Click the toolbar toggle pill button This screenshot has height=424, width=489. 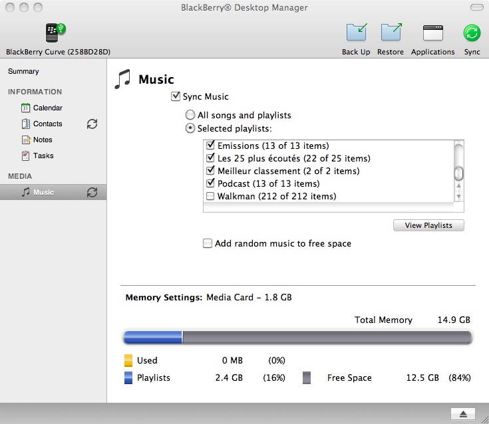pos(477,7)
